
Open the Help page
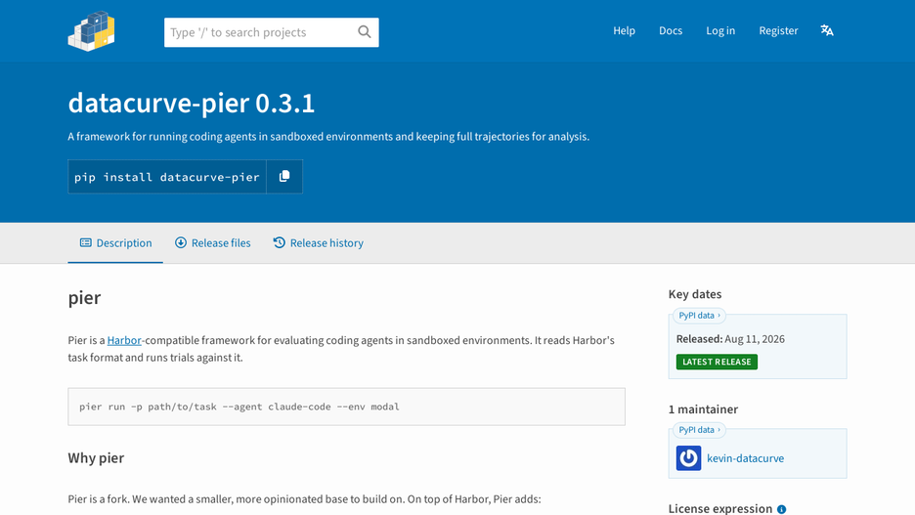click(624, 31)
